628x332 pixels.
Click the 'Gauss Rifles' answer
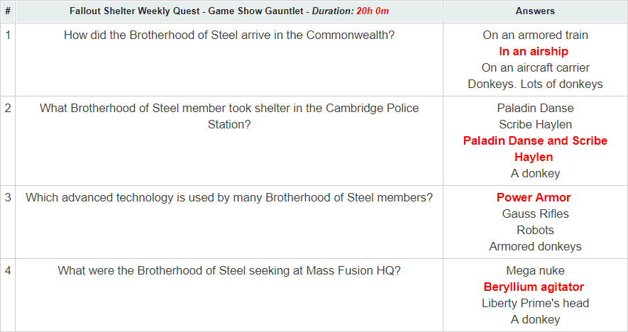(535, 214)
